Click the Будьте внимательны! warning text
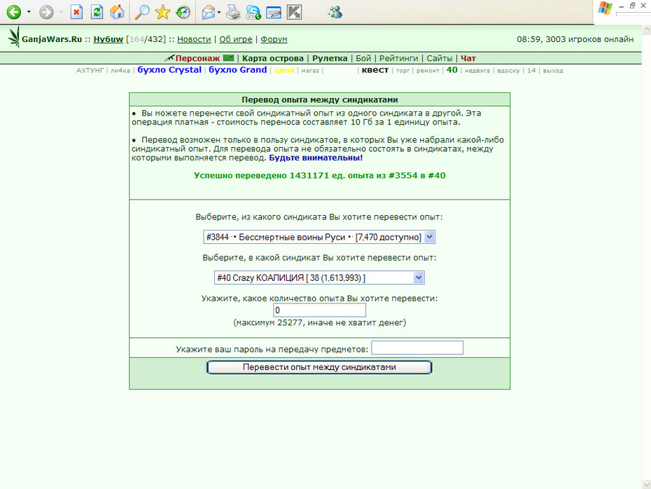 coord(316,158)
